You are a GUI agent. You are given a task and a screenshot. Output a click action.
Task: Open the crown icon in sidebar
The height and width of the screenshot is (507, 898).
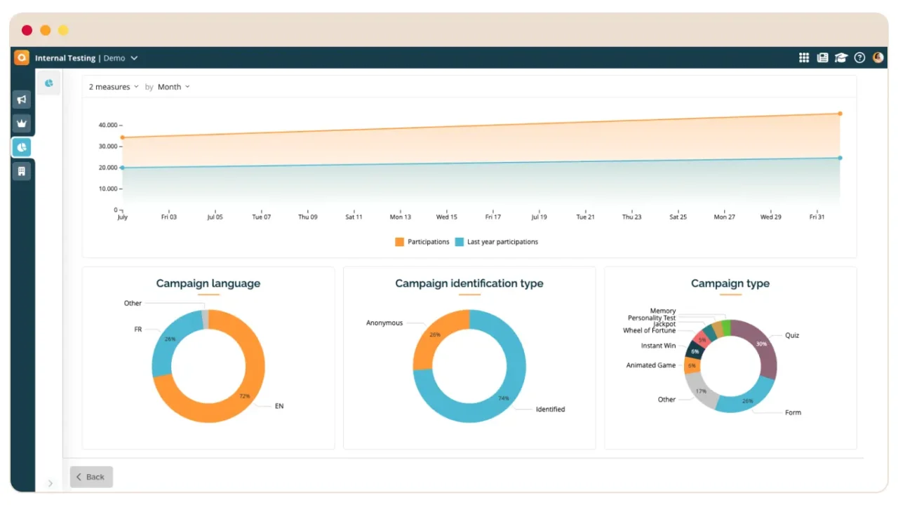(22, 123)
